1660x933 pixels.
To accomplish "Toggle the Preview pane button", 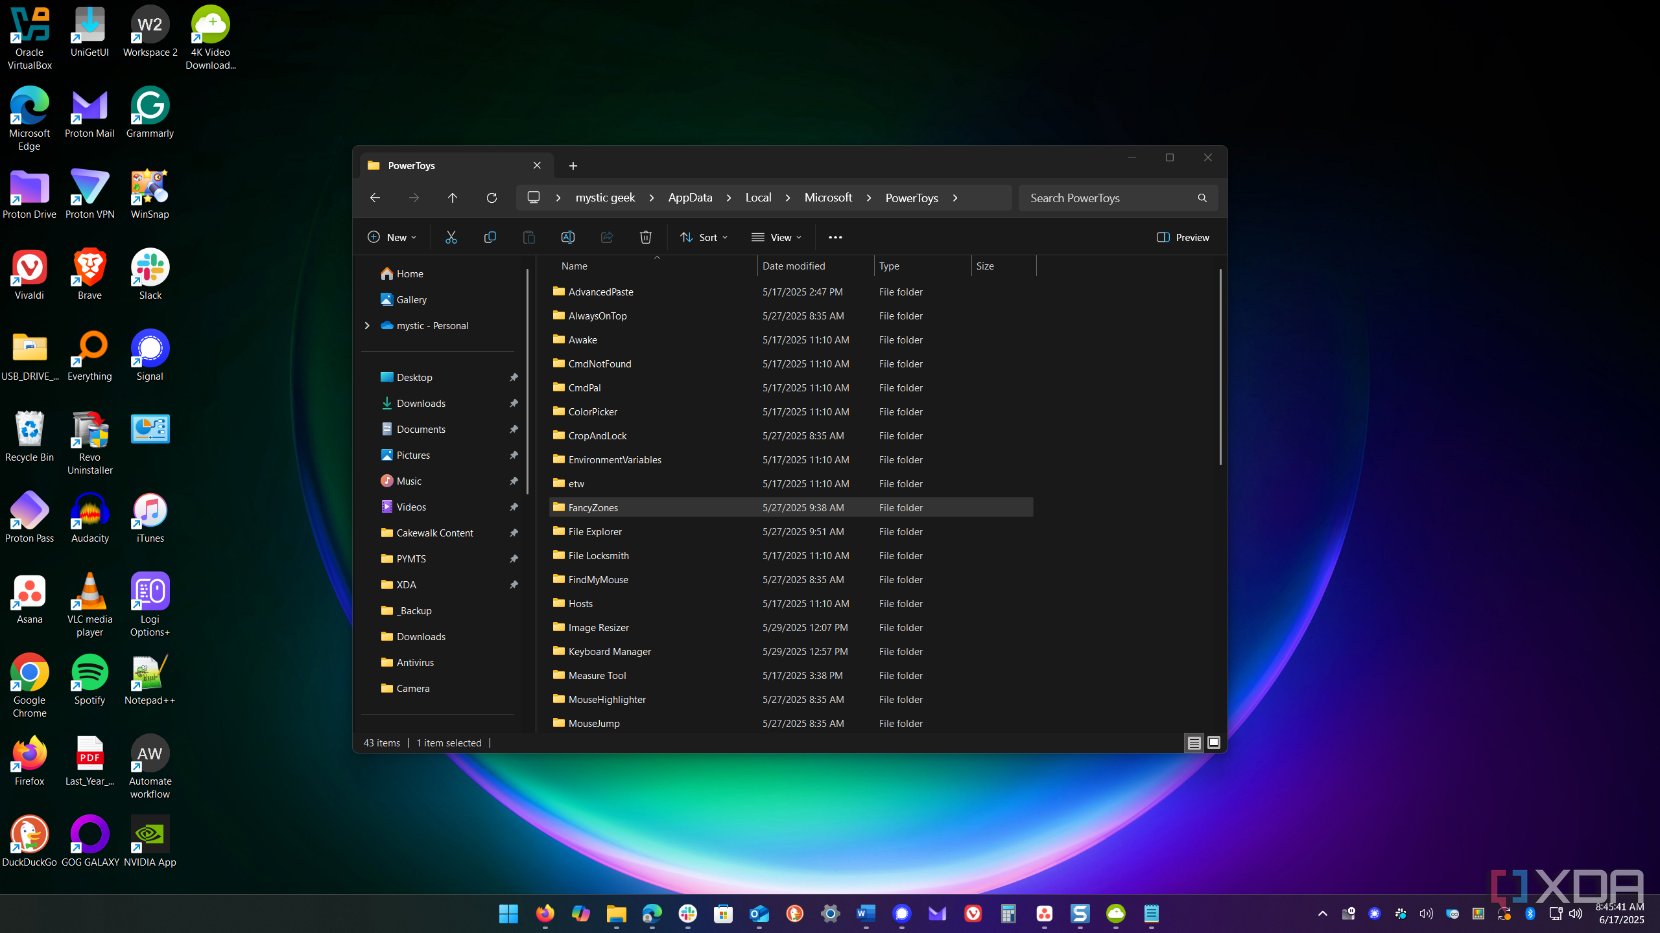I will (1183, 237).
